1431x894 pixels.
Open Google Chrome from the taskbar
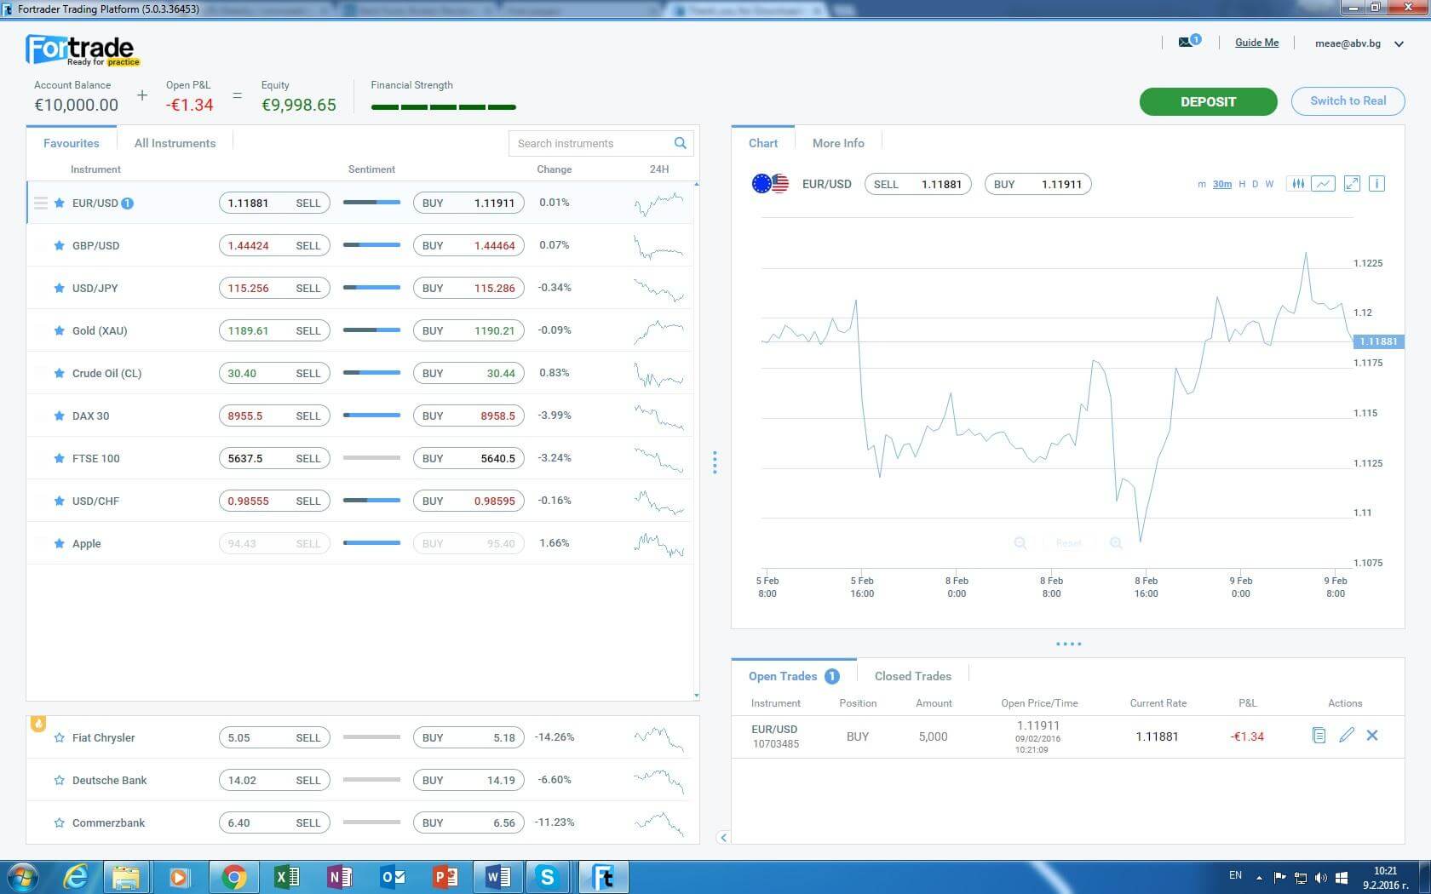[x=233, y=877]
